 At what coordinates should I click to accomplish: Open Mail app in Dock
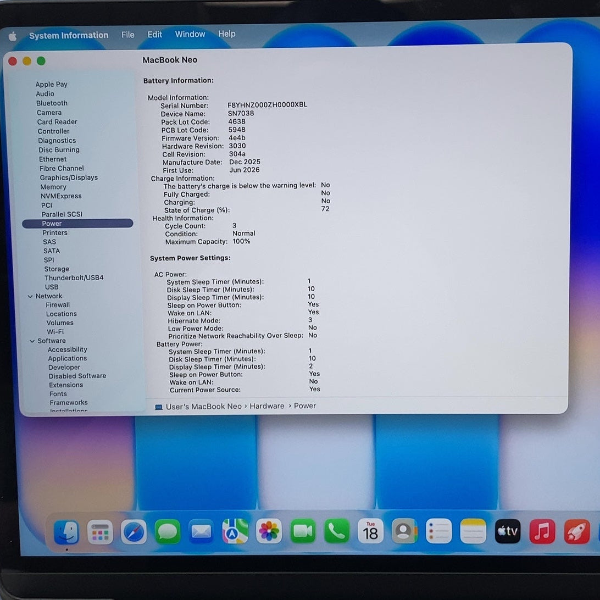click(x=201, y=531)
